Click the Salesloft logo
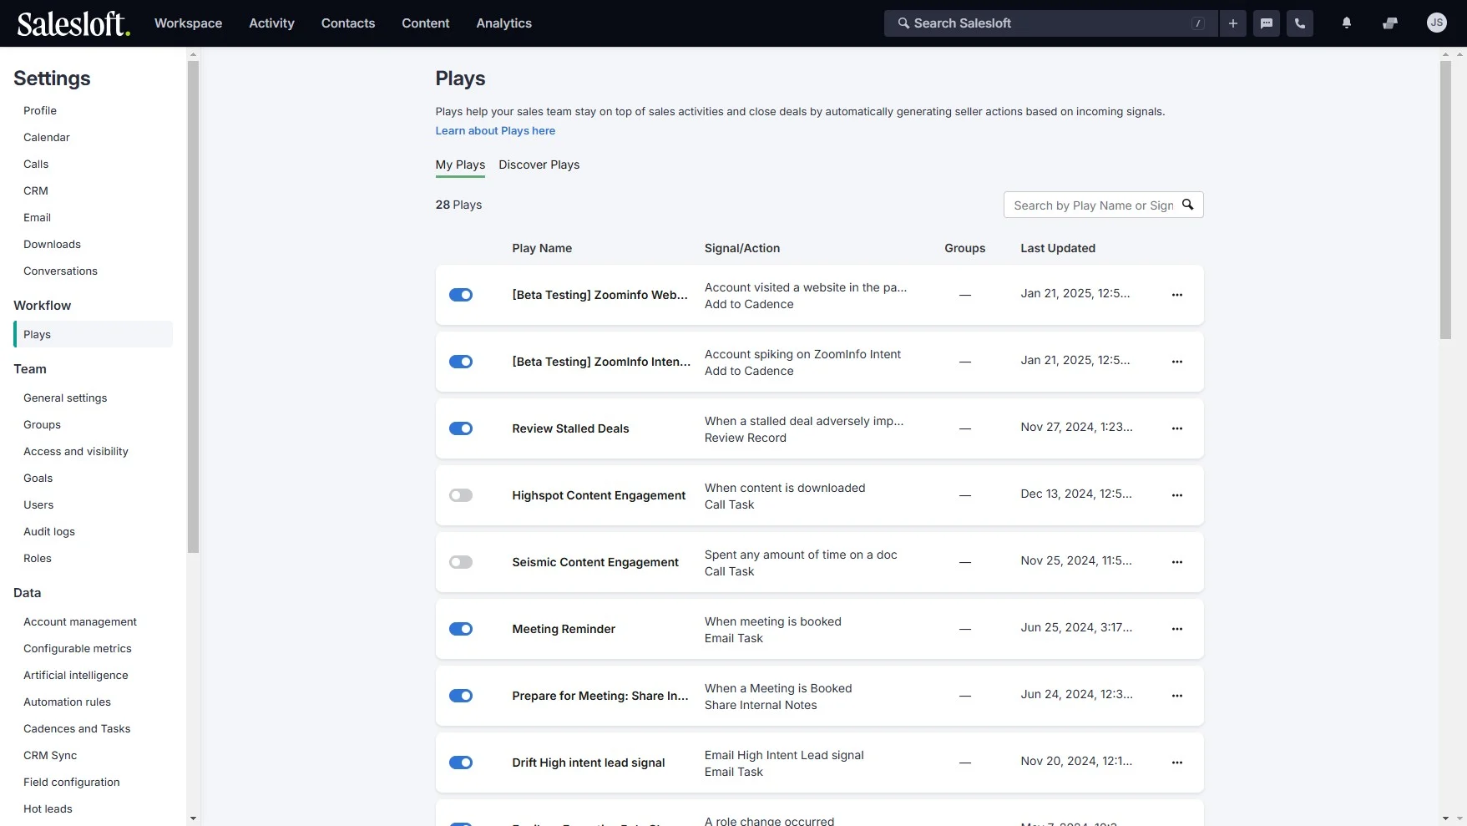Image resolution: width=1467 pixels, height=826 pixels. click(73, 23)
